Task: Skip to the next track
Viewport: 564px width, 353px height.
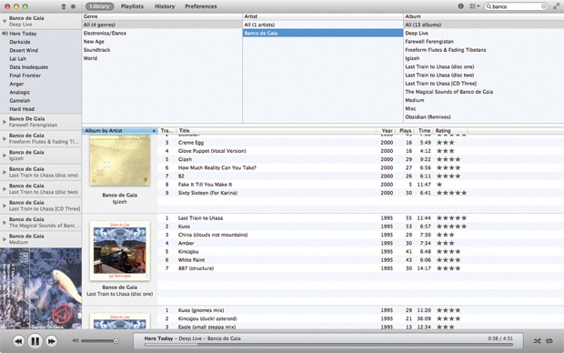Action: (x=52, y=341)
